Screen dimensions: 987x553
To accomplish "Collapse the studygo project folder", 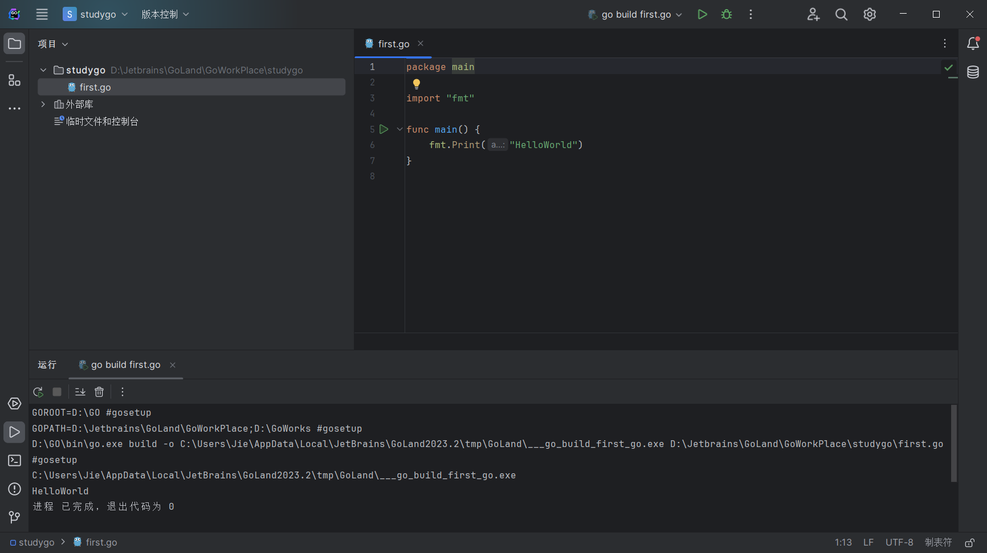I will 43,69.
